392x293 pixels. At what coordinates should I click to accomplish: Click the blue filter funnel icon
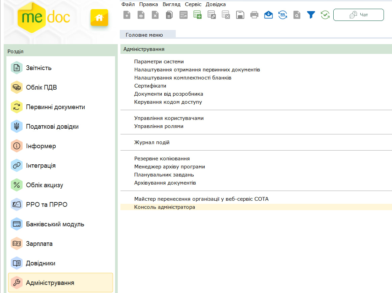point(311,15)
